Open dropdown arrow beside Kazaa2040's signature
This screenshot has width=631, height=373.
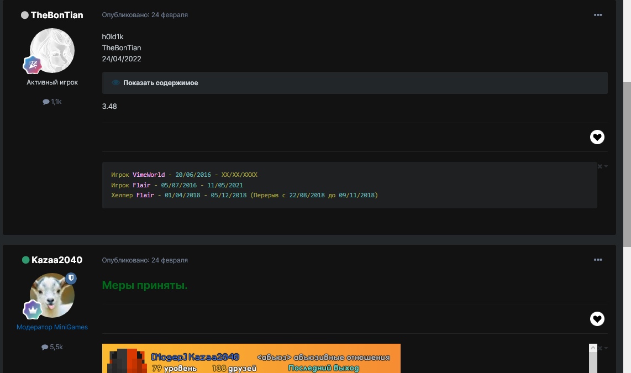tap(606, 348)
